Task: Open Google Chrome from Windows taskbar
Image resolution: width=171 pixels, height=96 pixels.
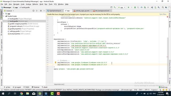Action: coord(21,94)
